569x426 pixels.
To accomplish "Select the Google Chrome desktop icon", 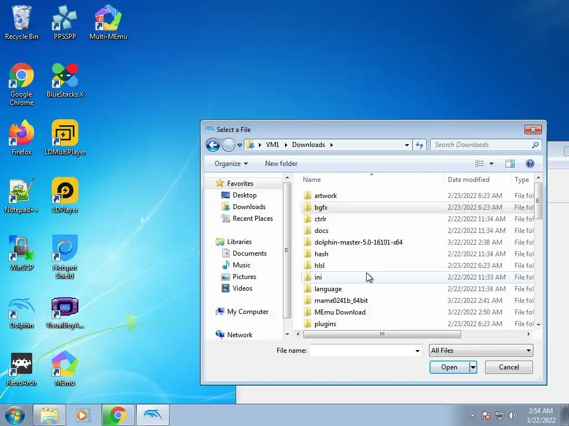I will [x=22, y=84].
